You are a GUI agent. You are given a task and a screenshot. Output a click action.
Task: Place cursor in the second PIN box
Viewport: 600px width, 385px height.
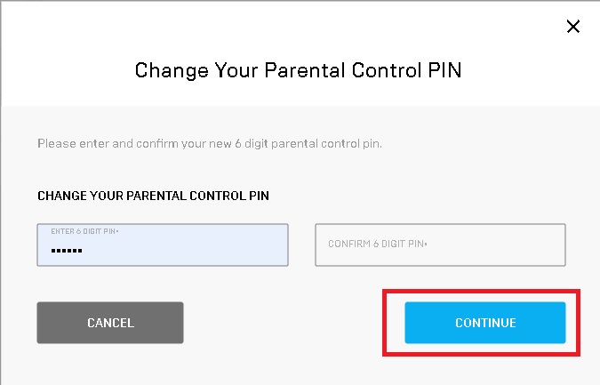point(440,245)
